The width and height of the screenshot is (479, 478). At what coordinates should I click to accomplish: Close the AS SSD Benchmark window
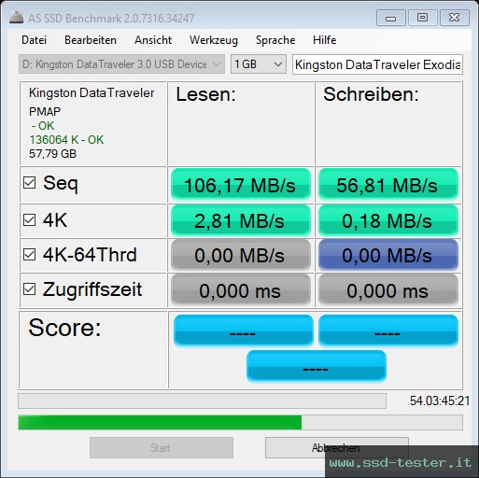[455, 18]
